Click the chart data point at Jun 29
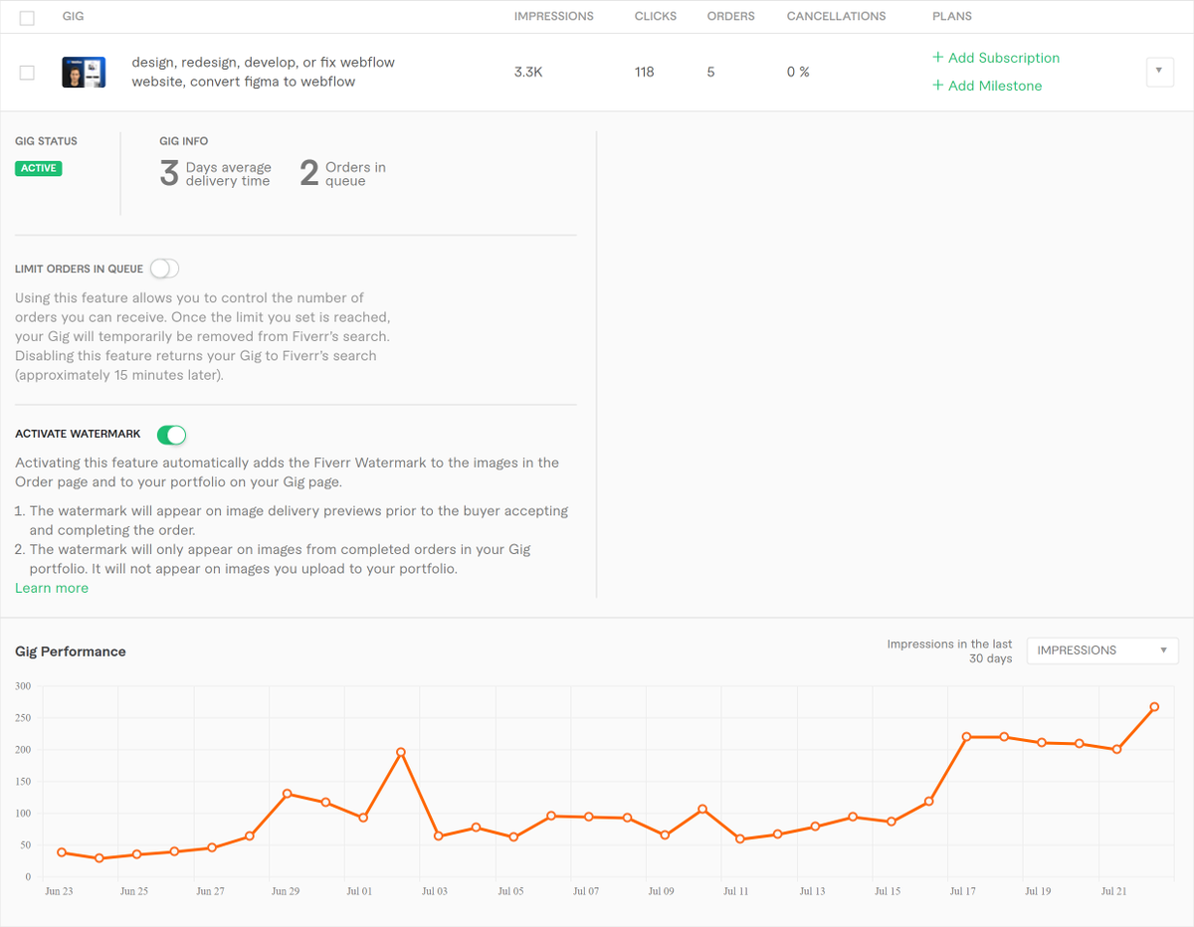The width and height of the screenshot is (1194, 927). 288,794
